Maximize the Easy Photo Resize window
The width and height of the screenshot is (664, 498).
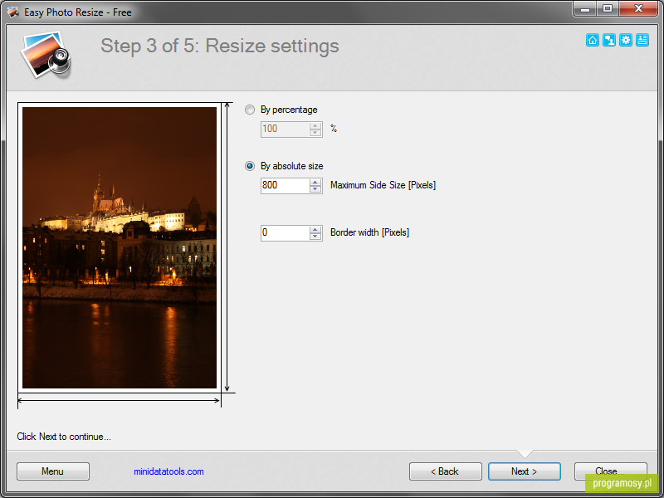click(x=608, y=8)
